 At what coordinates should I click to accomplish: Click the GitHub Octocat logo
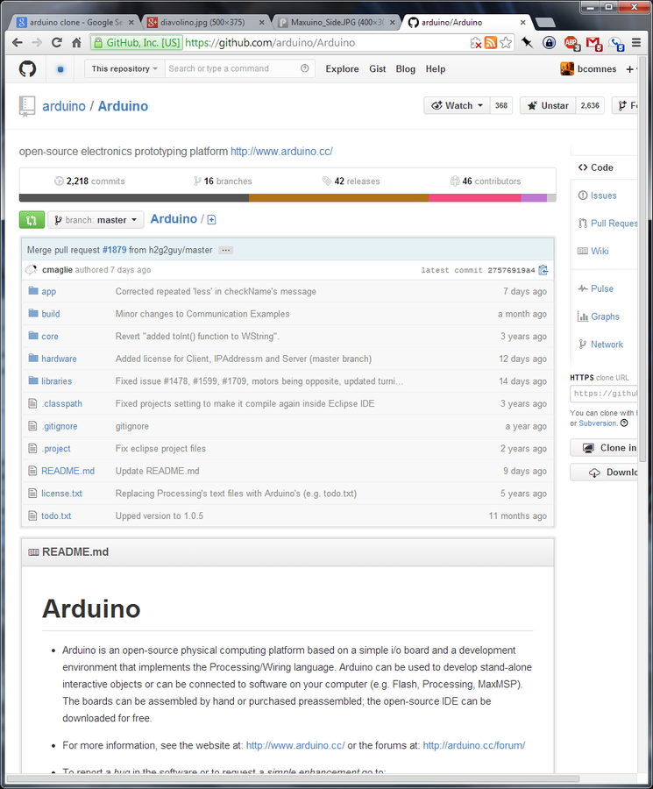(28, 68)
